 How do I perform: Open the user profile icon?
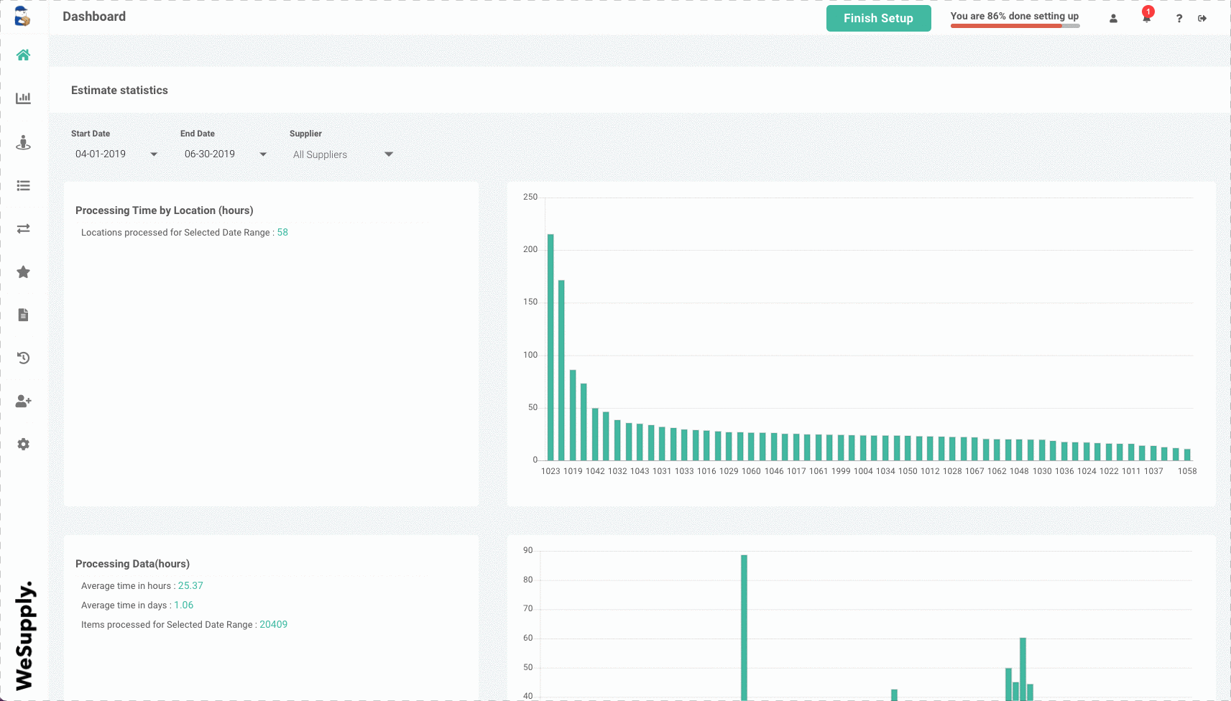[1113, 19]
